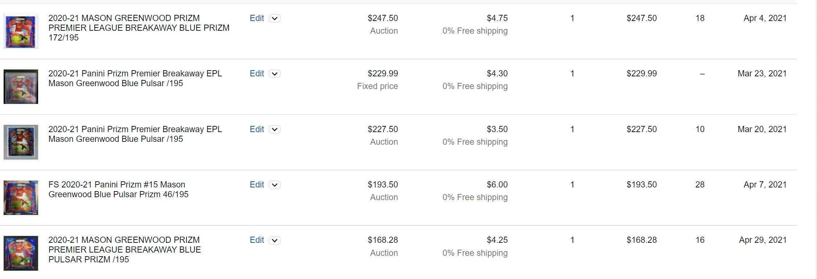Open thumbnail of $229.99 fixed price listing

[x=21, y=86]
